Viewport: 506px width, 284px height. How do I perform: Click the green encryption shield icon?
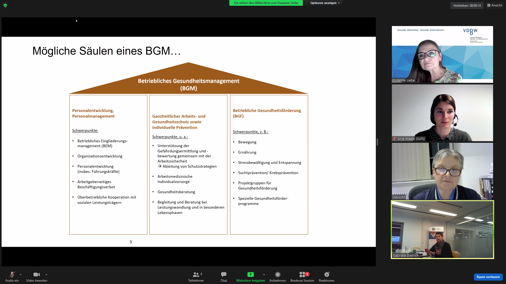click(5, 5)
